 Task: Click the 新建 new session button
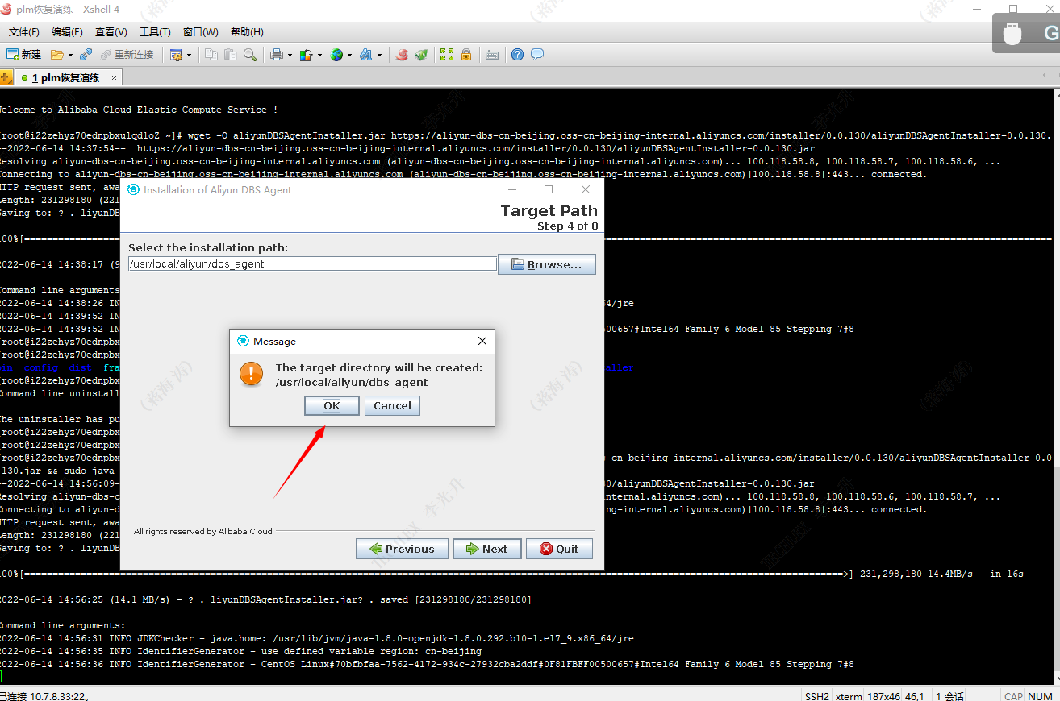pyautogui.click(x=24, y=55)
